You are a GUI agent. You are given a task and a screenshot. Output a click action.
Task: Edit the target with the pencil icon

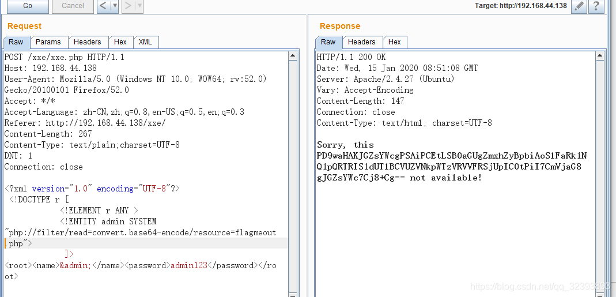click(x=580, y=6)
